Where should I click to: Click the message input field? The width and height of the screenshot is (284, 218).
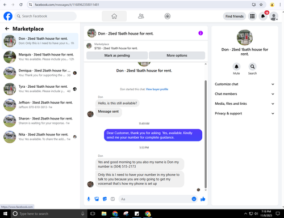(x=155, y=199)
